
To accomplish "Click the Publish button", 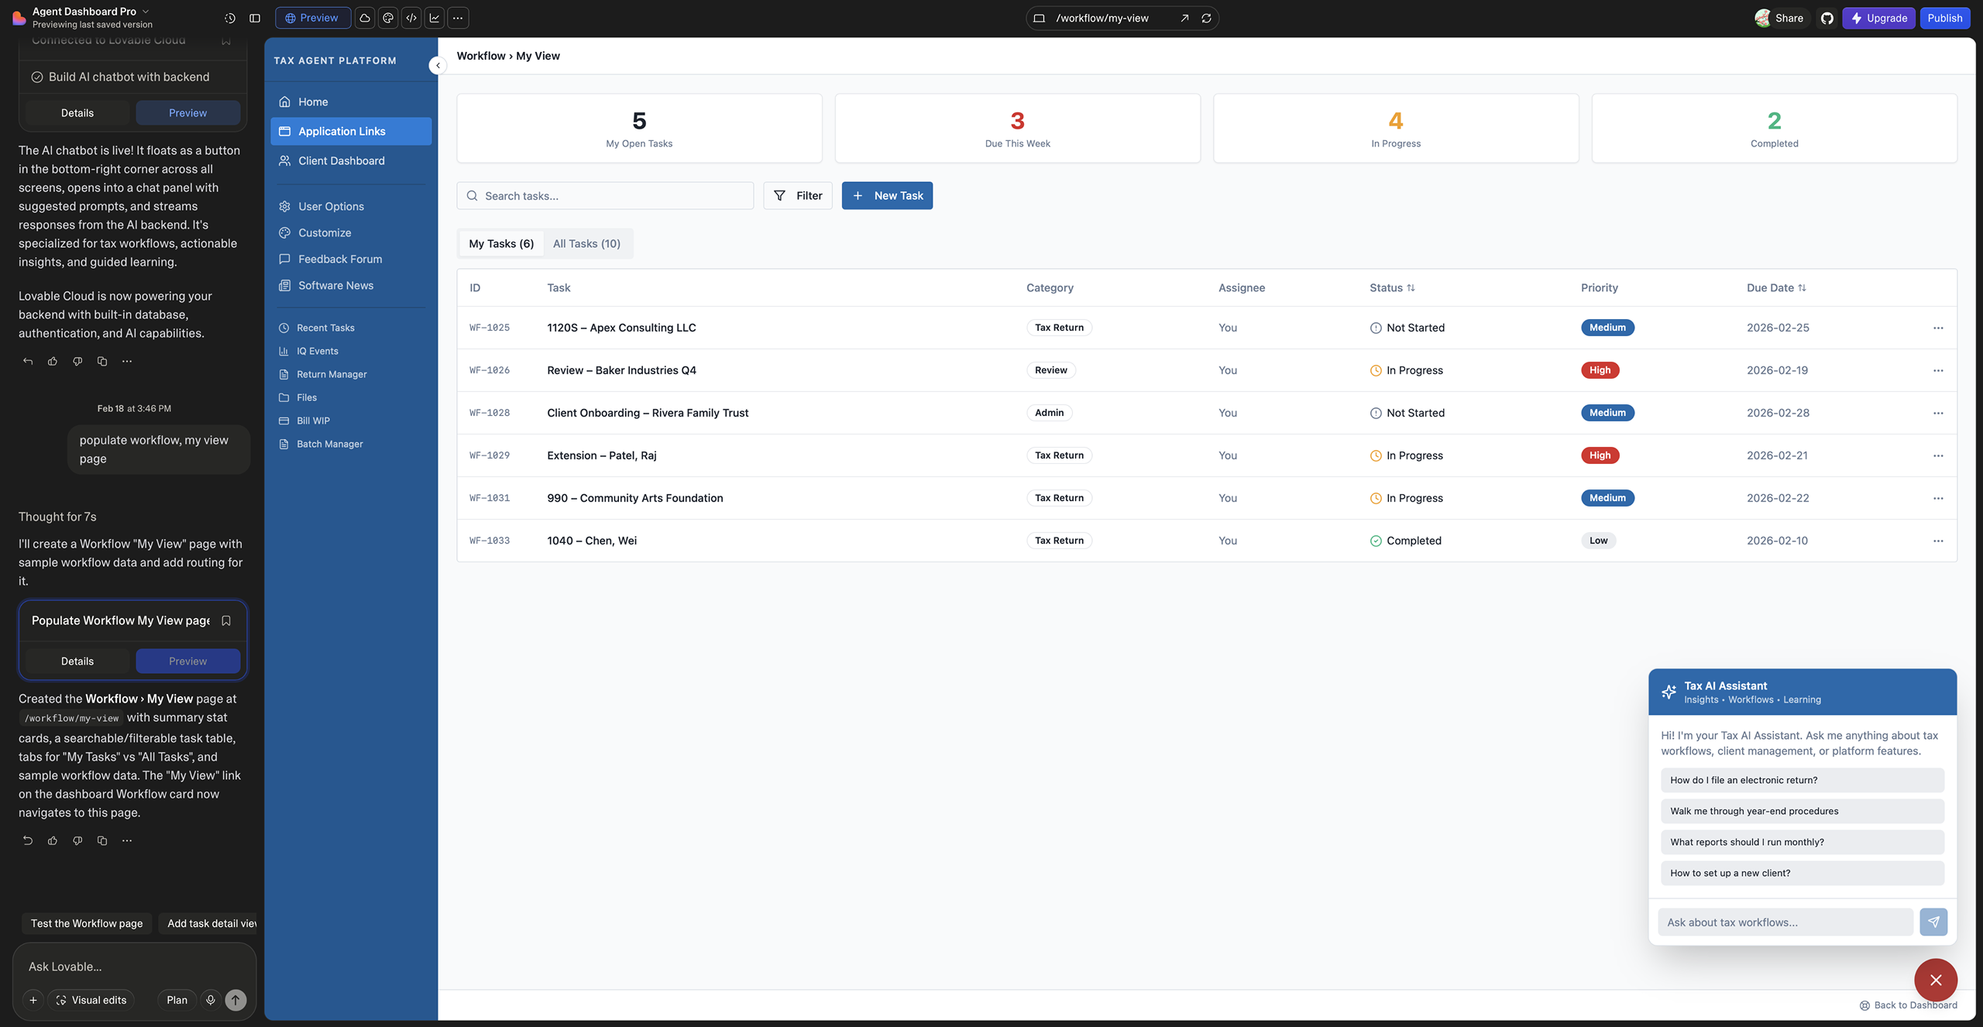I will 1944,18.
